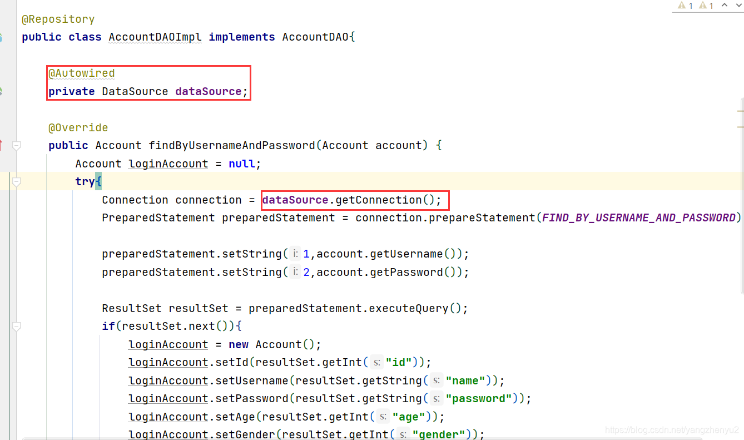This screenshot has height=440, width=744.
Task: Click the 's:' hint before "gender"
Action: 403,434
